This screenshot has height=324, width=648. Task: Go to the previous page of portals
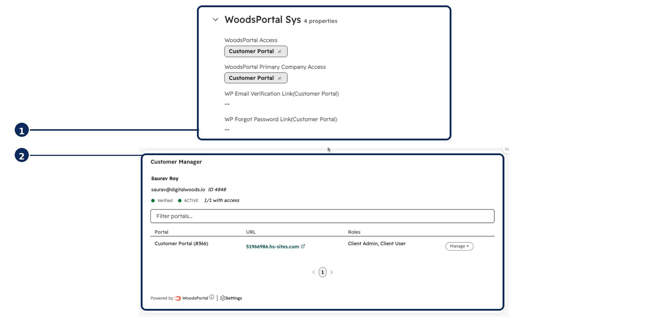pyautogui.click(x=314, y=272)
